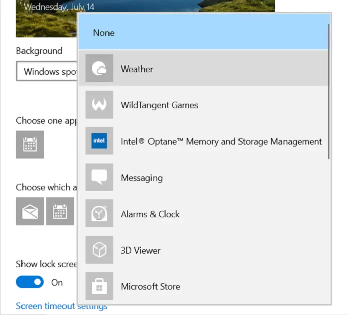
Task: Click the Weather cloud icon
Action: click(99, 68)
